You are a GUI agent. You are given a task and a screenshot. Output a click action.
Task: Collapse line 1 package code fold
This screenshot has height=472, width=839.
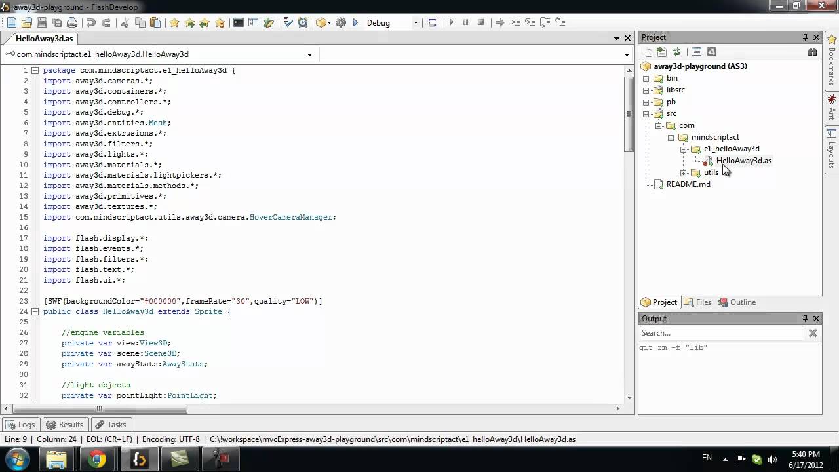point(35,70)
